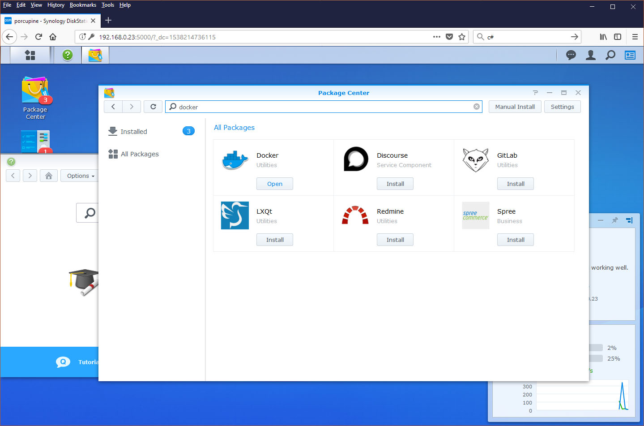Click the All Packages heading

234,127
